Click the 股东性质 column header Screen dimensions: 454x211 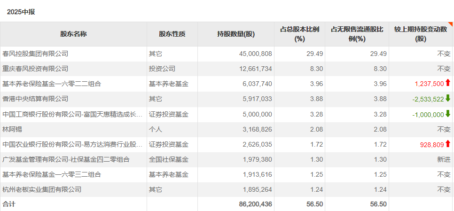tap(172, 34)
